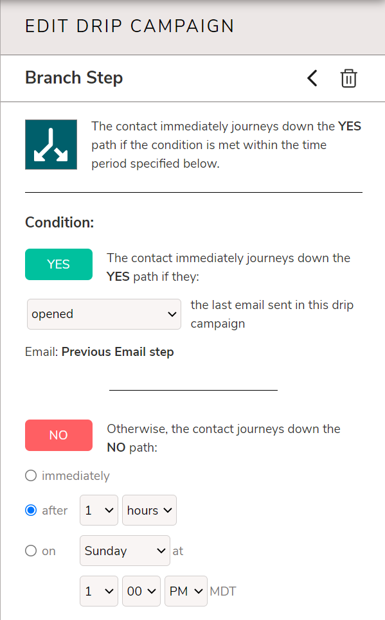The height and width of the screenshot is (620, 385).
Task: Click the immediately label text
Action: (x=76, y=475)
